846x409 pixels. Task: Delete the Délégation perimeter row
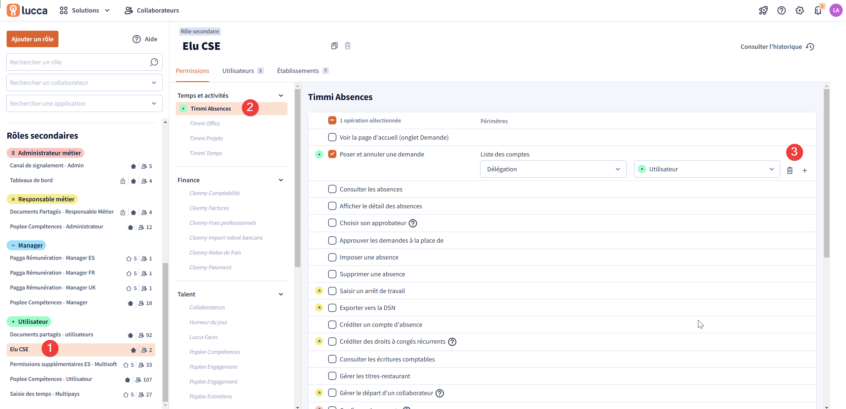tap(790, 170)
